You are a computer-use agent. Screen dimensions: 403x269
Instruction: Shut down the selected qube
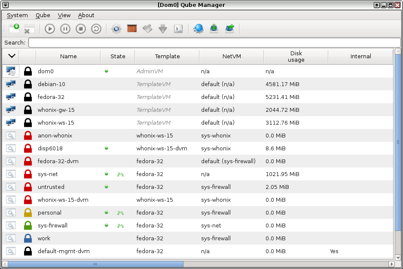(x=81, y=29)
